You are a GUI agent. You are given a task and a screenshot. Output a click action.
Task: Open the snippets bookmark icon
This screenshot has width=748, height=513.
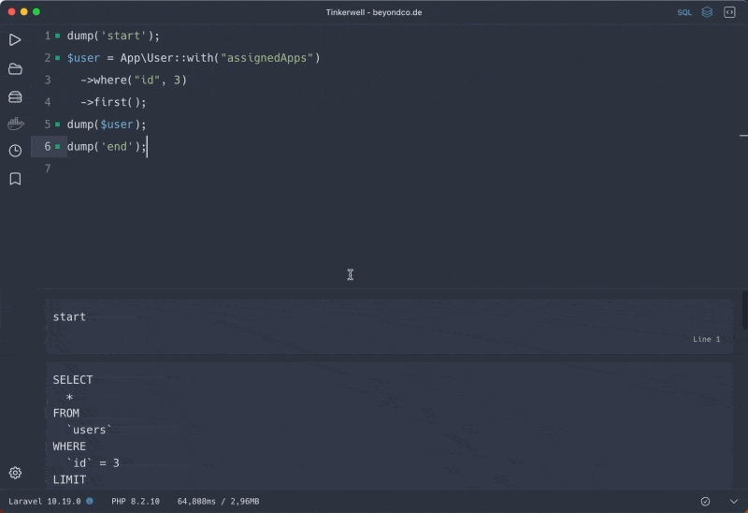[x=15, y=179]
